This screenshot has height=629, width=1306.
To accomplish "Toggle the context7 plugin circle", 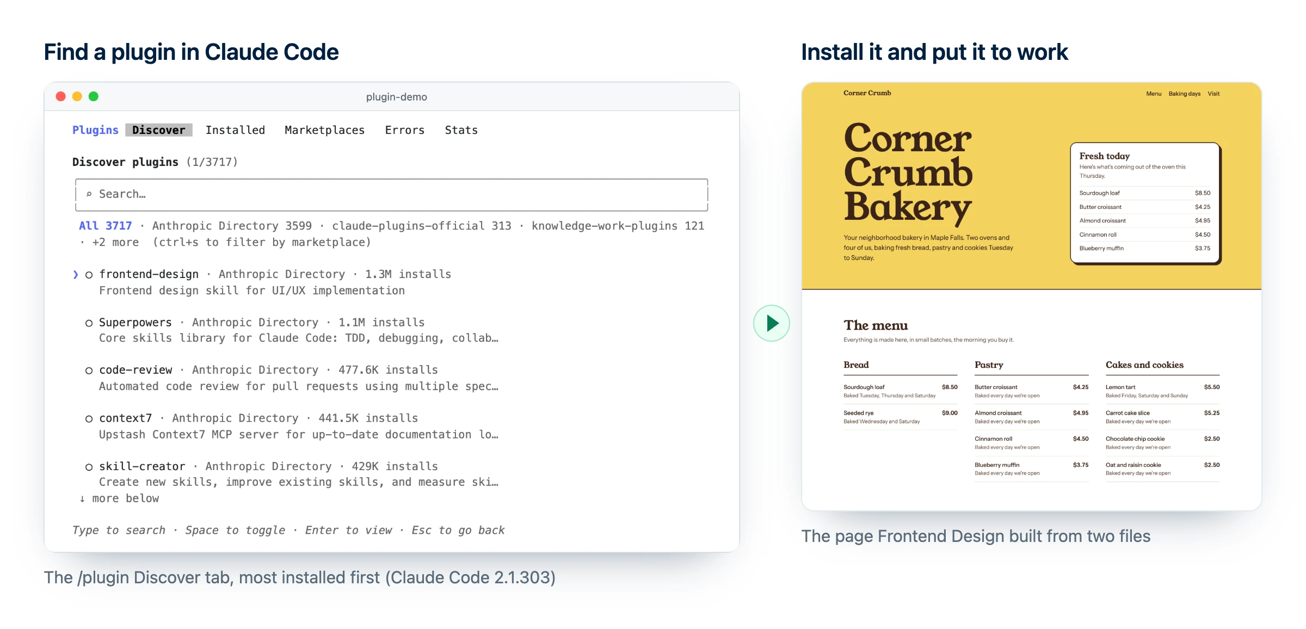I will pyautogui.click(x=89, y=419).
